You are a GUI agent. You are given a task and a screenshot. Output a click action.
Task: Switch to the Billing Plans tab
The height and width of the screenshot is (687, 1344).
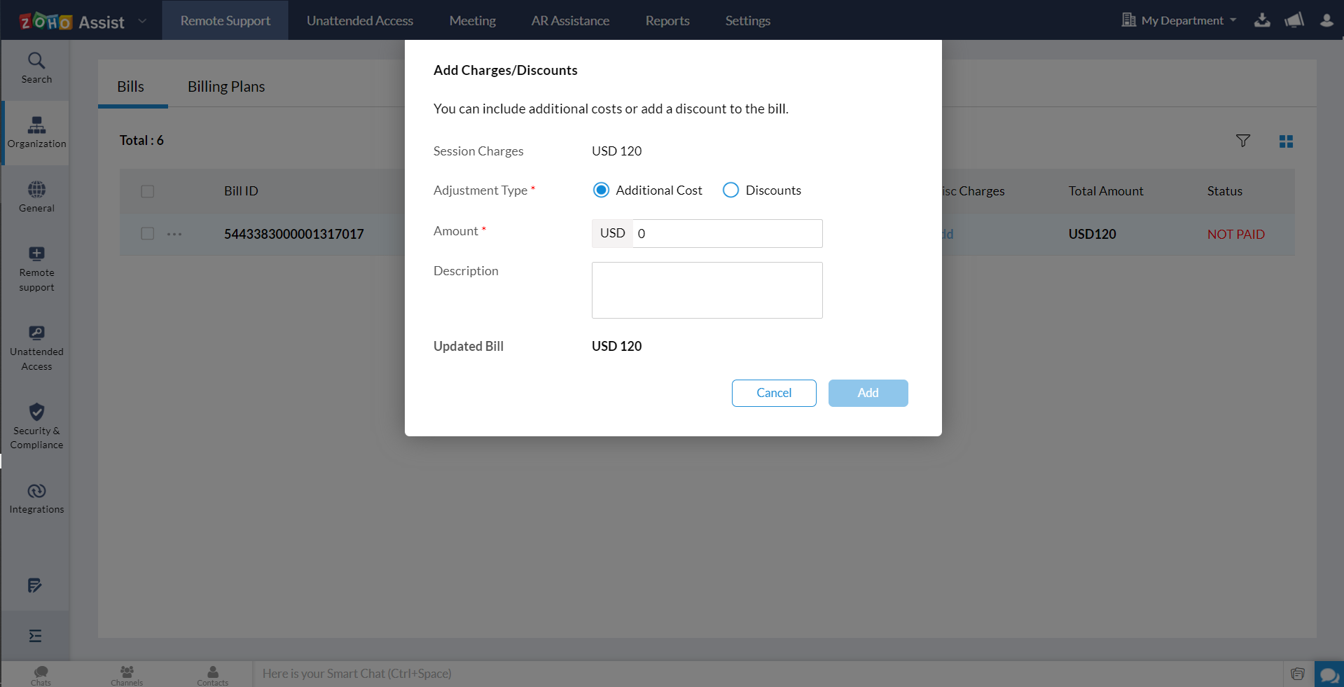point(226,86)
